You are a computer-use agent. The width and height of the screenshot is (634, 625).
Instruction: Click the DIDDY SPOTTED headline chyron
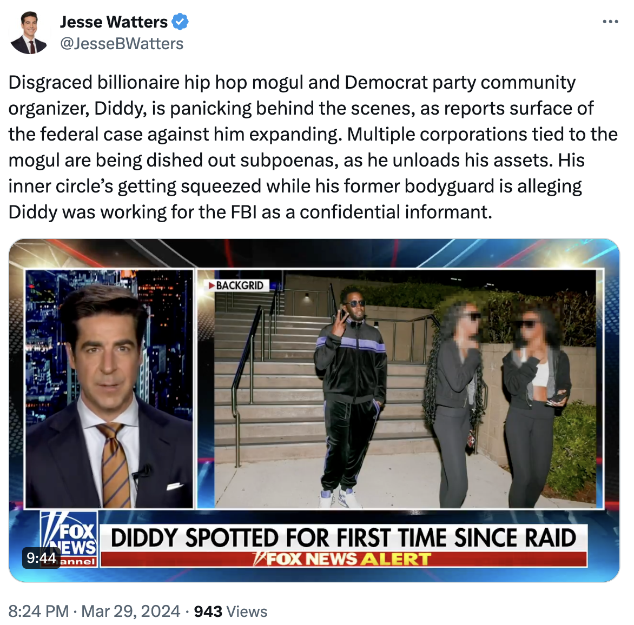click(x=344, y=538)
